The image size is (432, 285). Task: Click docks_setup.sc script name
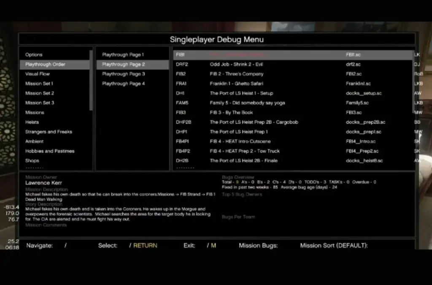[364, 93]
